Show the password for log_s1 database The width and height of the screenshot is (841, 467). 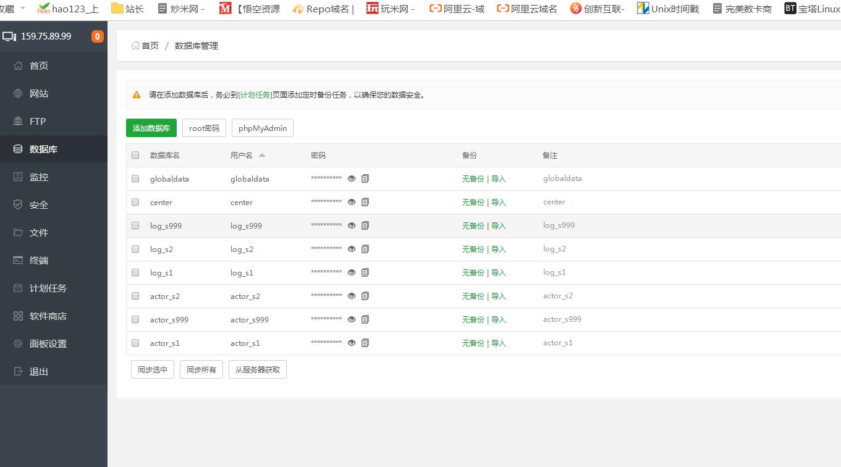(x=352, y=272)
